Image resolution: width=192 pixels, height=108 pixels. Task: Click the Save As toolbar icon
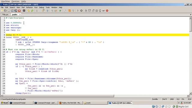coord(12,11)
